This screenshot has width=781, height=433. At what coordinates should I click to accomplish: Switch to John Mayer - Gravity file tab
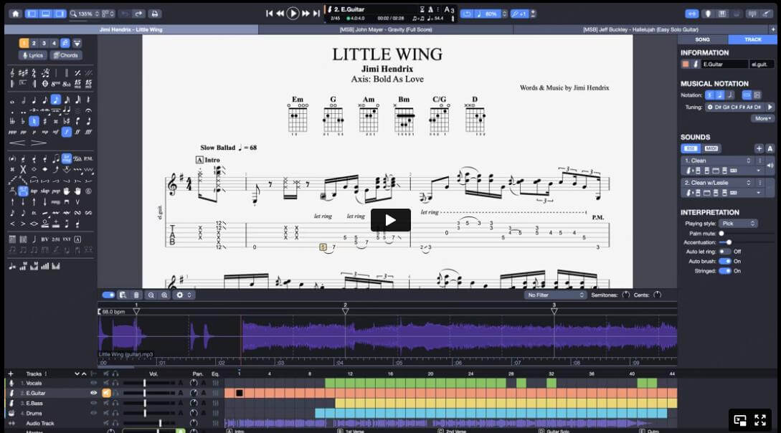click(x=386, y=29)
